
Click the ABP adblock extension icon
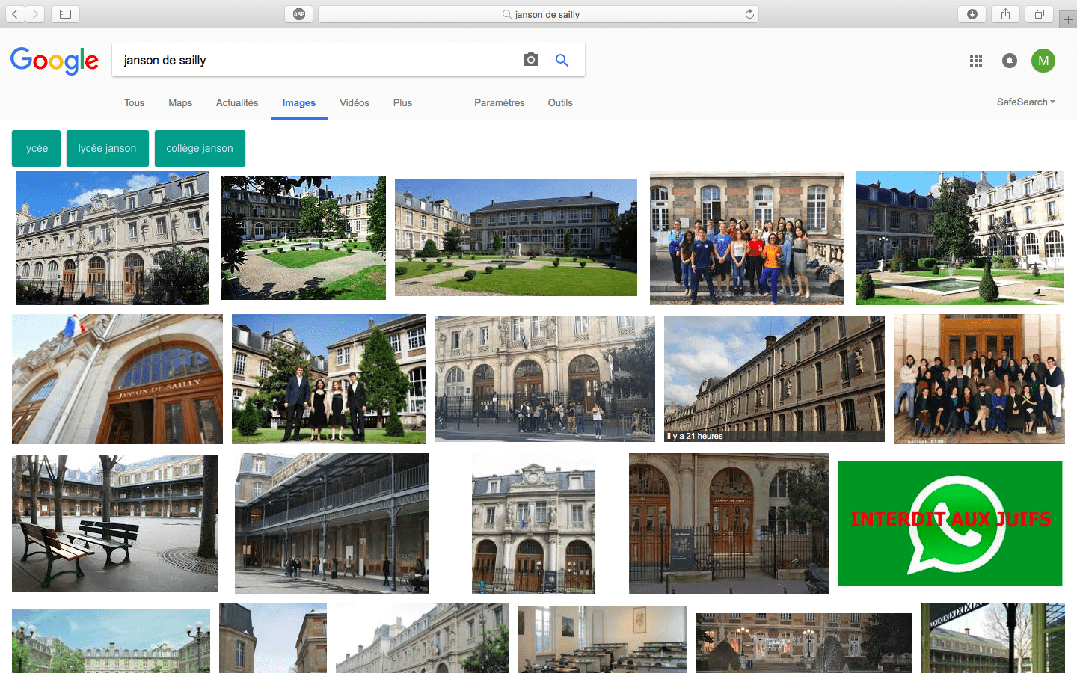[x=299, y=14]
